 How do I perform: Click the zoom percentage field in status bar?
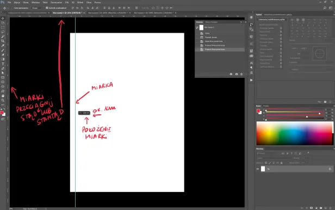[11, 209]
